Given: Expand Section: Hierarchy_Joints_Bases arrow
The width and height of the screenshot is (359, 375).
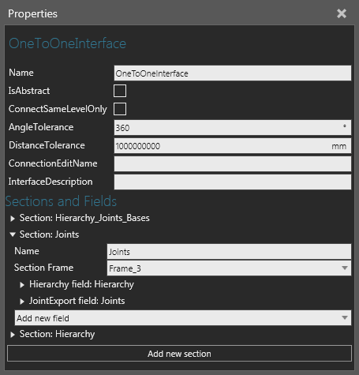Looking at the screenshot, I should coord(13,219).
